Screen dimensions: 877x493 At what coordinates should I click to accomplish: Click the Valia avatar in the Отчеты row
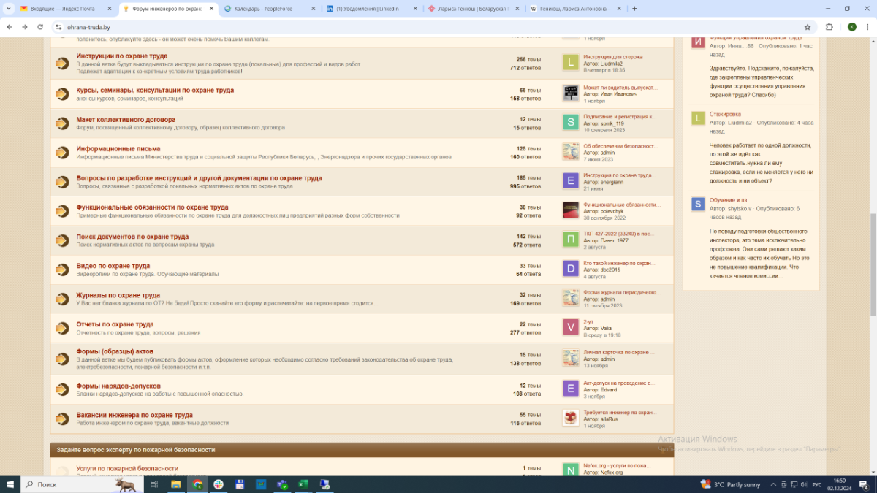(571, 327)
